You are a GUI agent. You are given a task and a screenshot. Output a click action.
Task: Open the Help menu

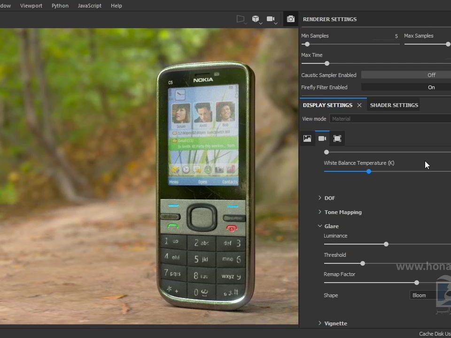point(117,6)
